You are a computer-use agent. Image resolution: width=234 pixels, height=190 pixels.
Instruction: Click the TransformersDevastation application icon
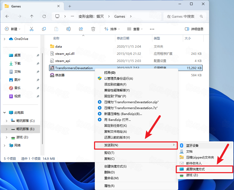click(x=52, y=68)
